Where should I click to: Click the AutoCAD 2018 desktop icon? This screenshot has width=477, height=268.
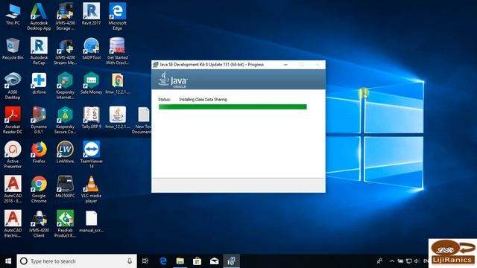point(13,189)
